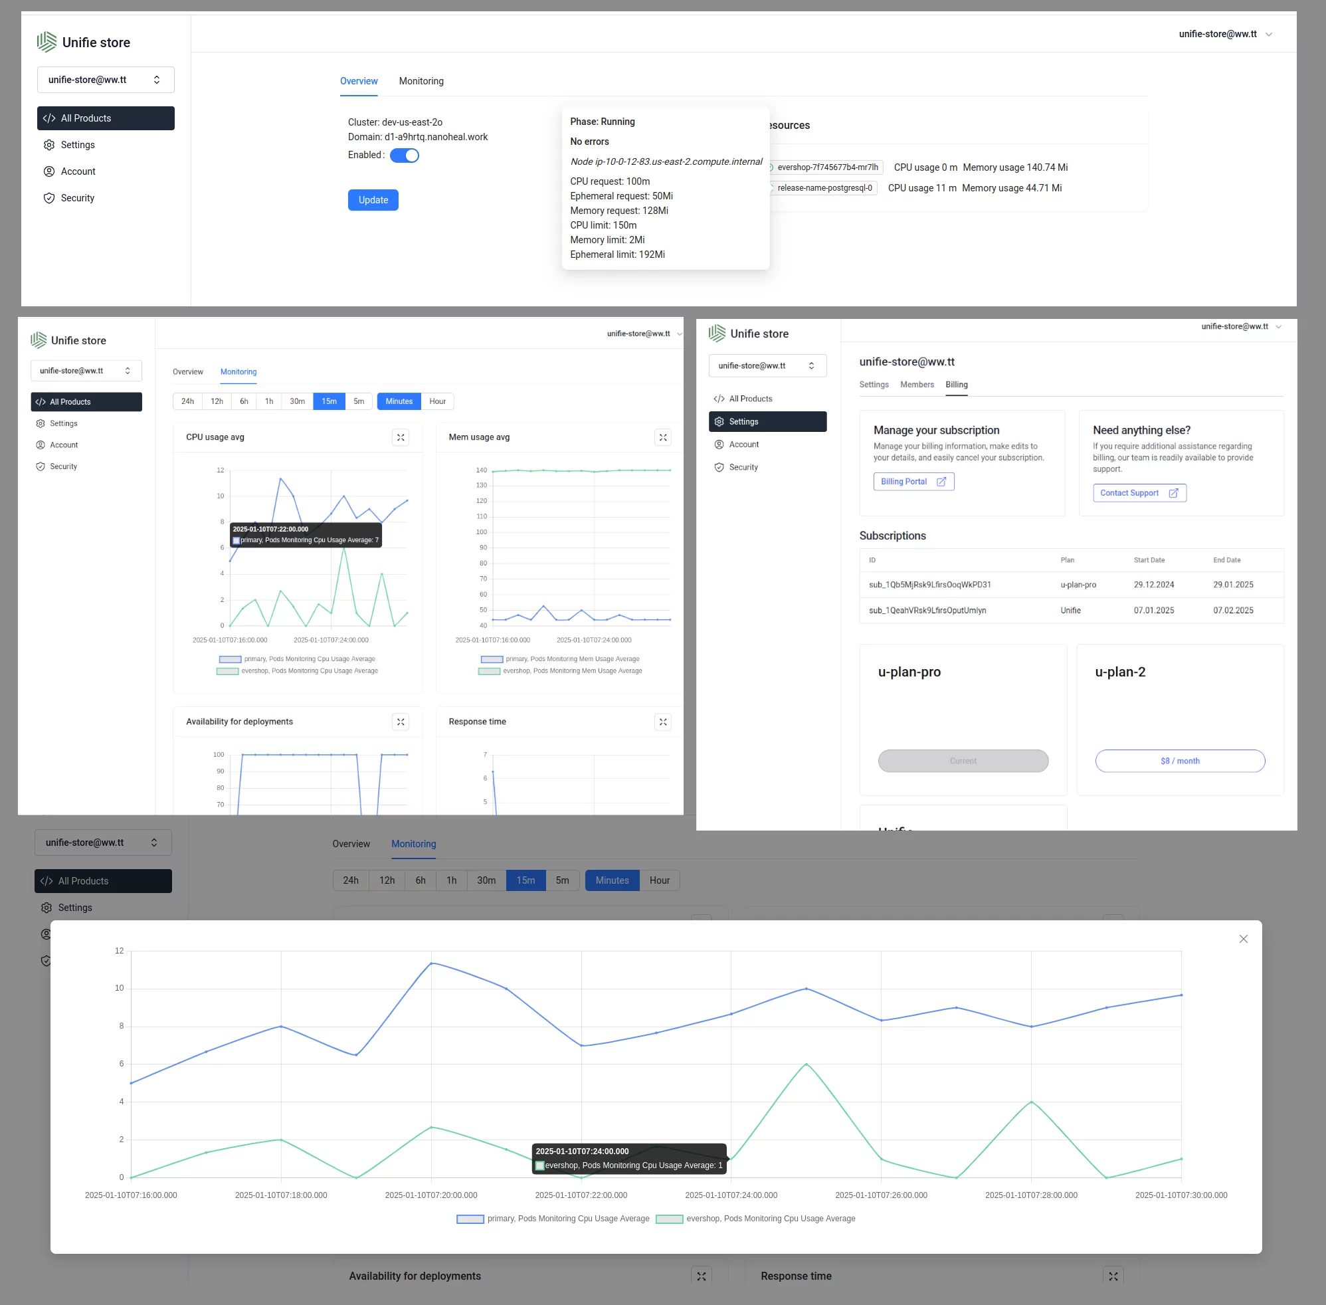
Task: Click the Account person icon in top sidebar
Action: point(49,171)
